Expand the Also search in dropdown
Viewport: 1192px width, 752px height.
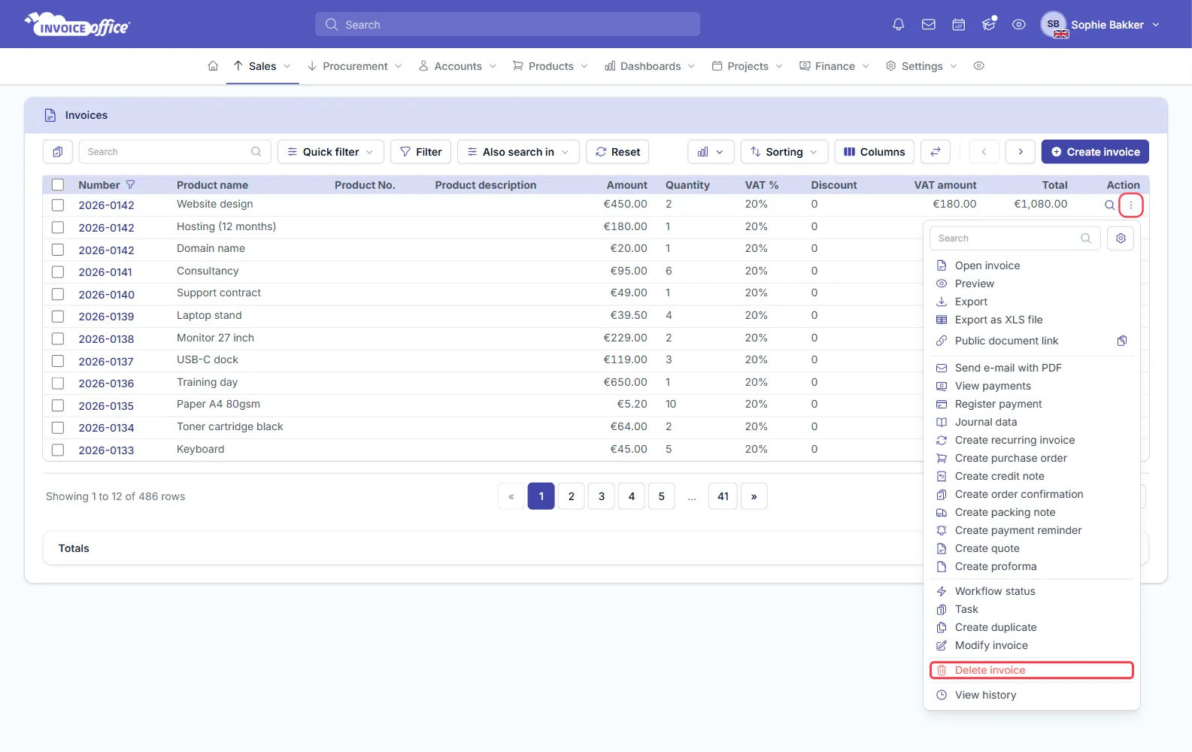518,152
